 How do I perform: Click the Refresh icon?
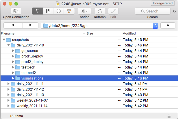(x=100, y=11)
